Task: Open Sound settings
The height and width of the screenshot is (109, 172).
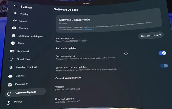Action: point(23,21)
